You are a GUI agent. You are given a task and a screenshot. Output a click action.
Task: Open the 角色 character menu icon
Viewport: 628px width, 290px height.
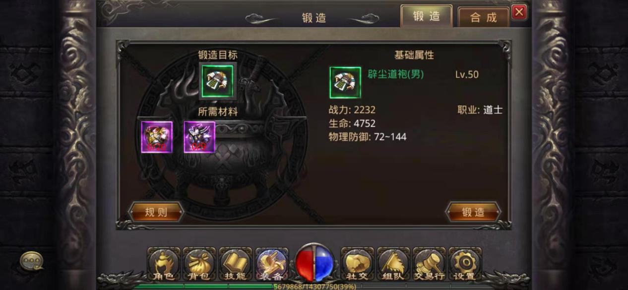163,264
